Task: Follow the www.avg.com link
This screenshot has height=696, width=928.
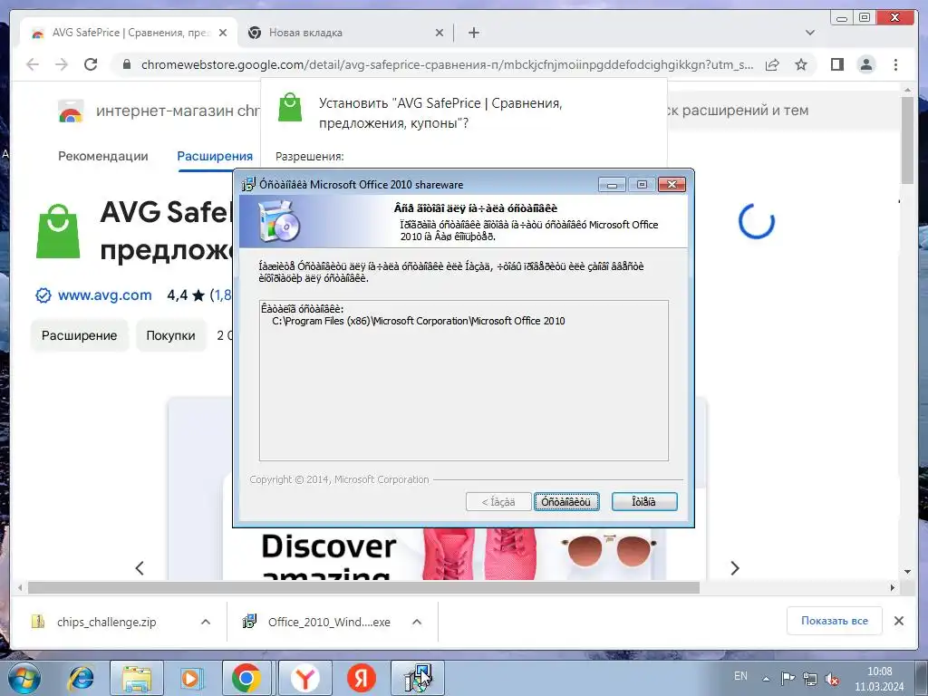Action: (x=105, y=295)
